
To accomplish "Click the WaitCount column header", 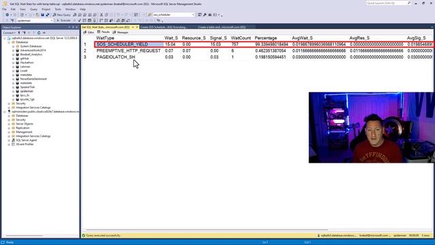I will click(241, 38).
